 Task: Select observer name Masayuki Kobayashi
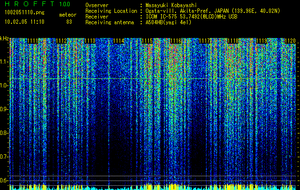click(171, 5)
